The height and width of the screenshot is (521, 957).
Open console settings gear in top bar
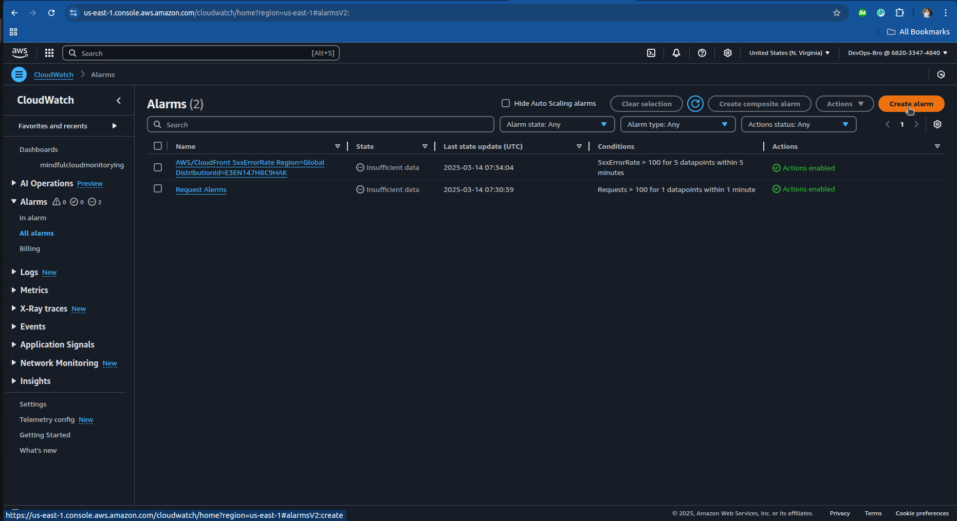[728, 53]
